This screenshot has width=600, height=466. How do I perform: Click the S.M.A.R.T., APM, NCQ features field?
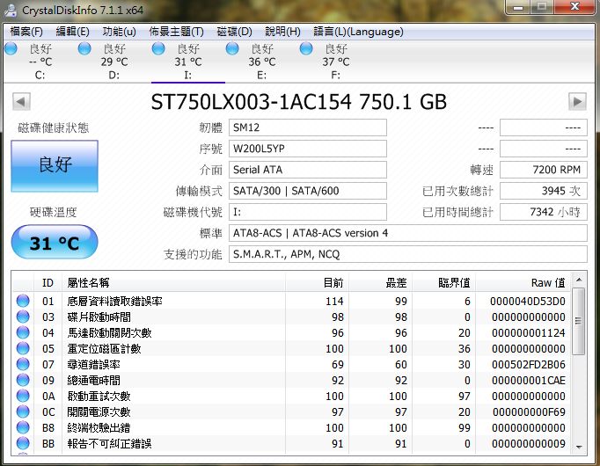[408, 254]
